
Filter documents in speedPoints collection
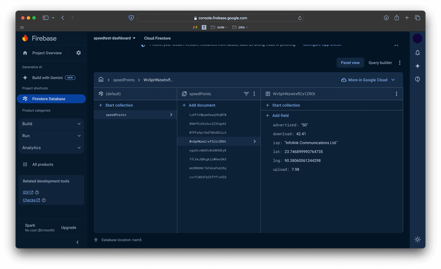tap(246, 94)
